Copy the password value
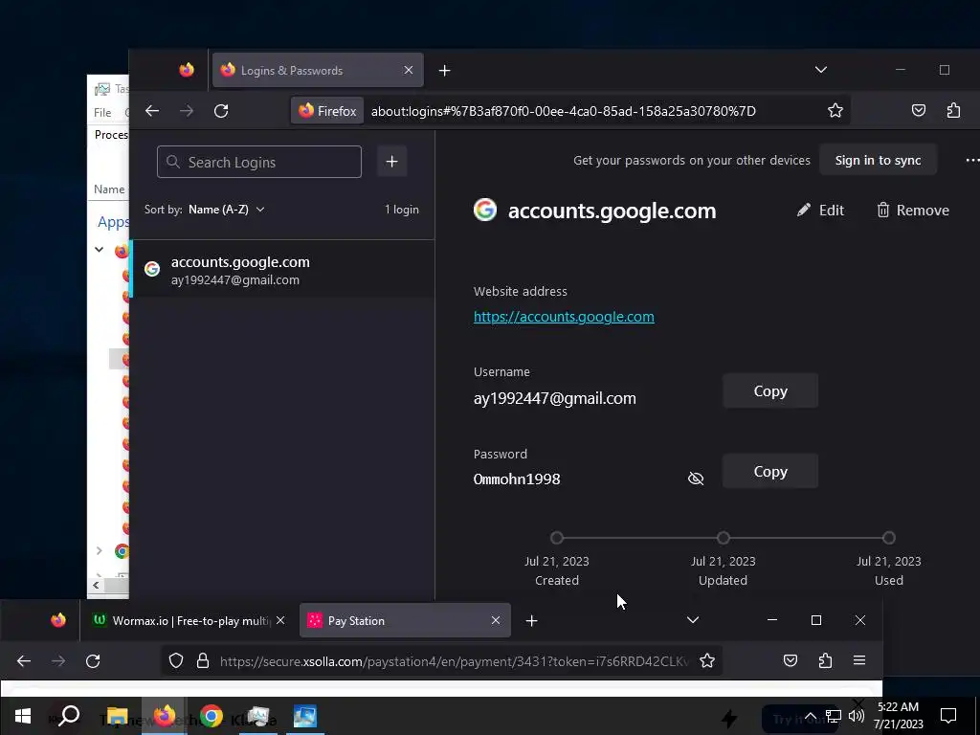 770,471
